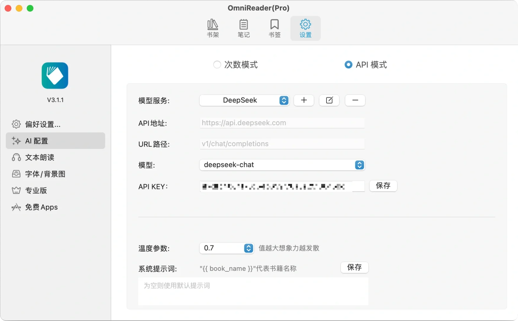Select the 设置 settings tab
Screen dimensions: 518x321
click(305, 28)
